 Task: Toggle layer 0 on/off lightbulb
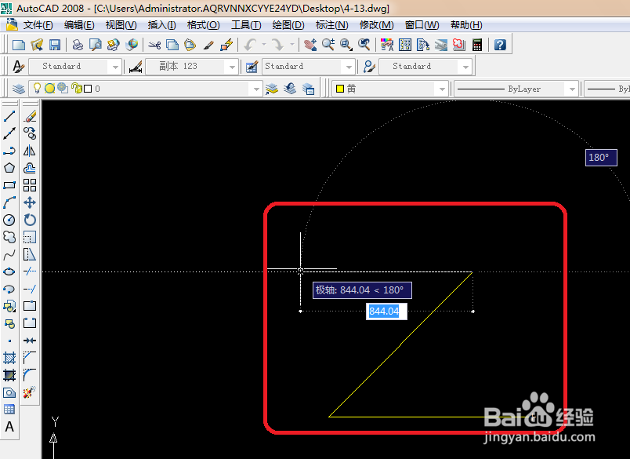(x=37, y=88)
